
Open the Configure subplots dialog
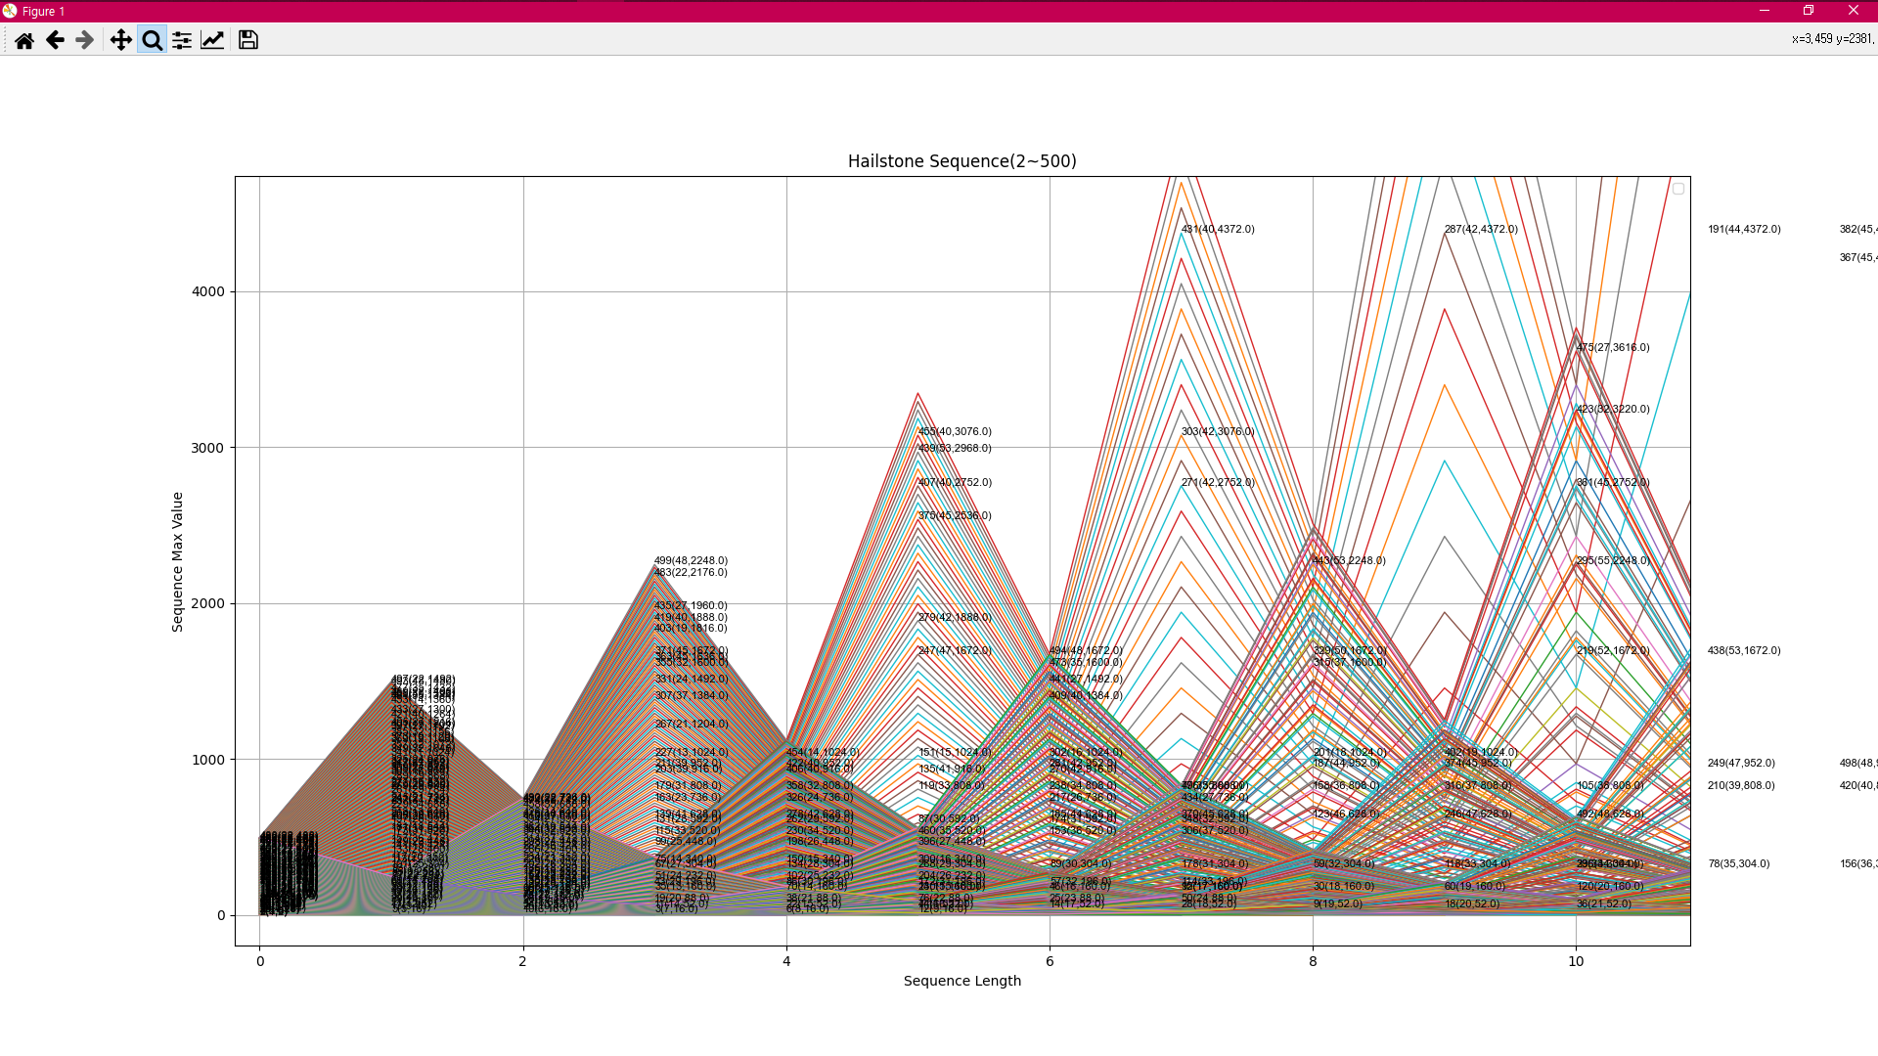click(x=182, y=40)
